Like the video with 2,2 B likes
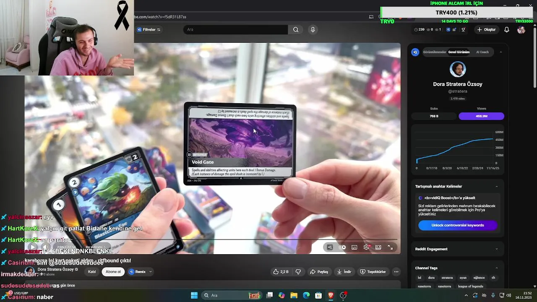The image size is (537, 302). coord(281,272)
